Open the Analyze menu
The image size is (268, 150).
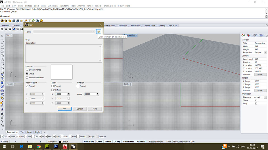[x=81, y=6]
